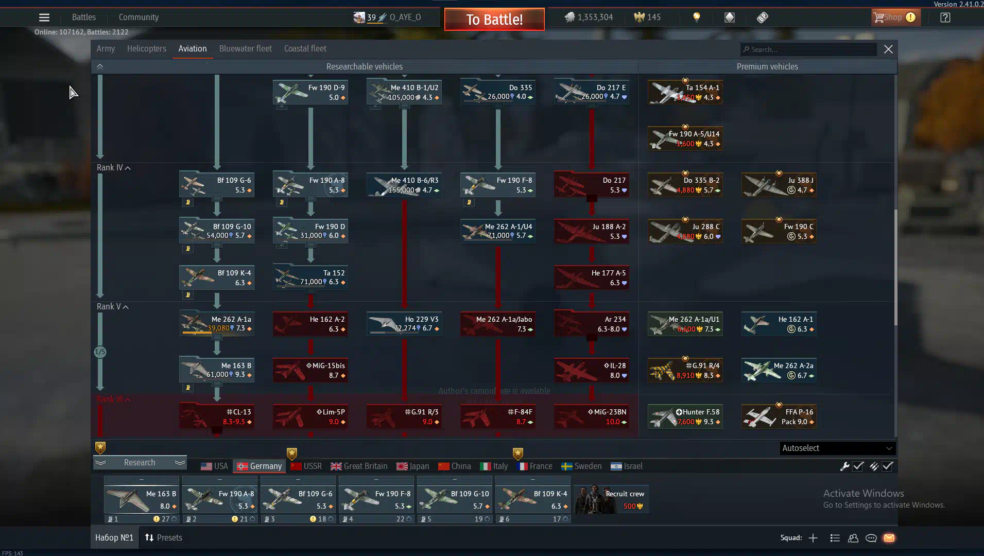Open player profile O_AYE_O
984x556 pixels.
tap(388, 18)
